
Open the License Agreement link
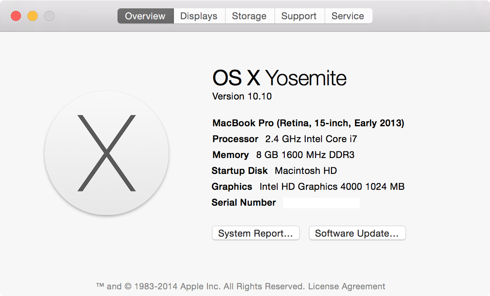pyautogui.click(x=347, y=286)
